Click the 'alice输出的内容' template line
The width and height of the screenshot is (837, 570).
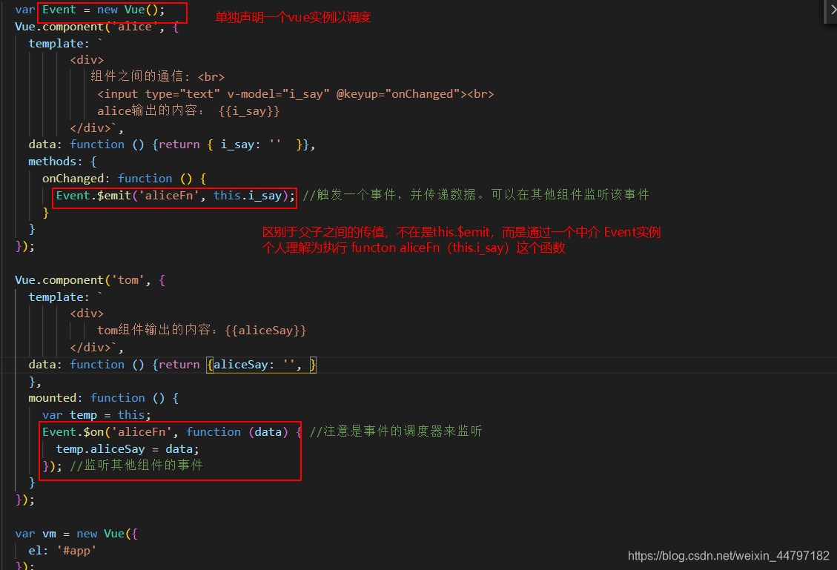[x=188, y=110]
